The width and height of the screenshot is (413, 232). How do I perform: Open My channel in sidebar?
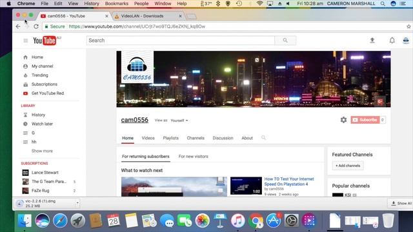(x=42, y=66)
